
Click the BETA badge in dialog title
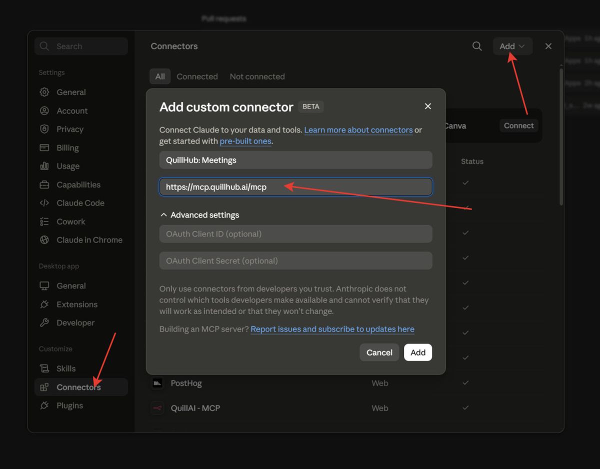coord(311,106)
